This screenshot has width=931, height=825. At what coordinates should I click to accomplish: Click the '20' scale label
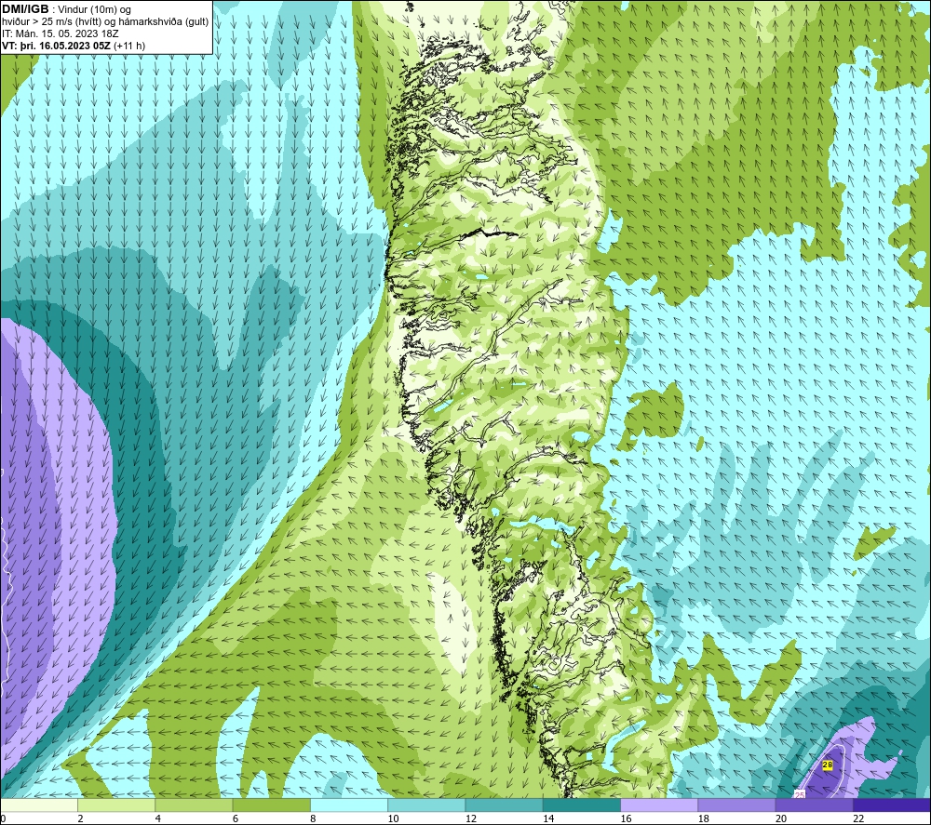click(x=781, y=818)
